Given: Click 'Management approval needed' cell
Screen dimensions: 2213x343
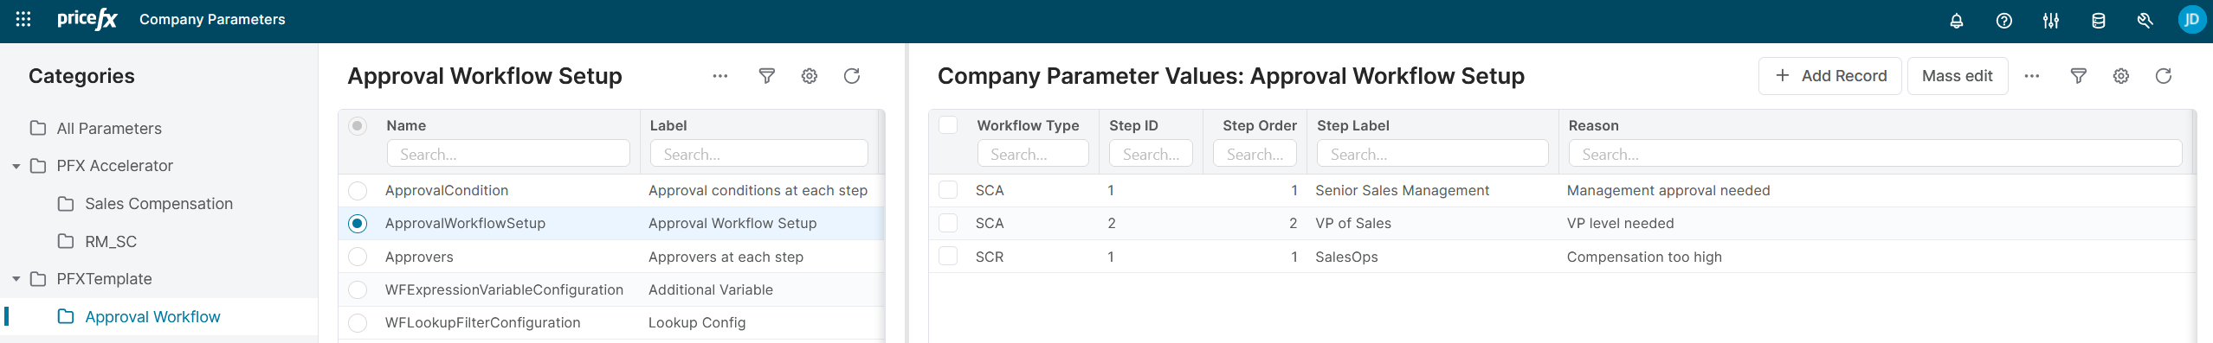Looking at the screenshot, I should [1668, 190].
